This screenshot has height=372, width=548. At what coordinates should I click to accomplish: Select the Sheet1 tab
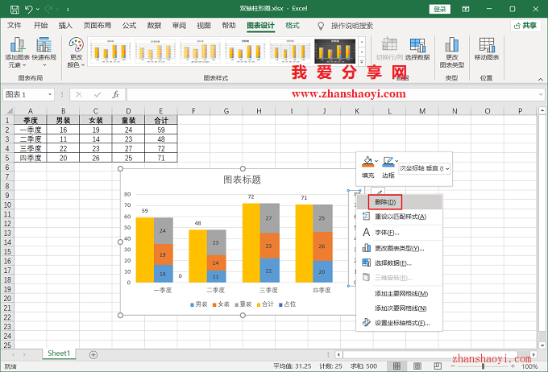point(59,353)
